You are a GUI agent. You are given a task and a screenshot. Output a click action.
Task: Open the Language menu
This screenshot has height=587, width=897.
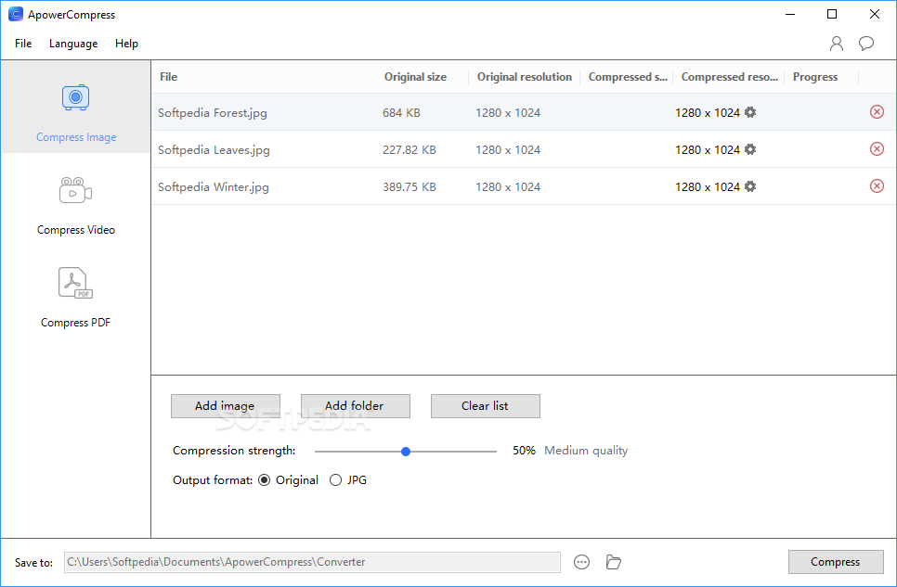tap(73, 44)
